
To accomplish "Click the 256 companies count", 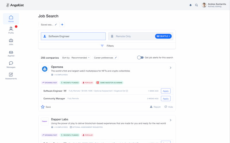I will (x=50, y=58).
